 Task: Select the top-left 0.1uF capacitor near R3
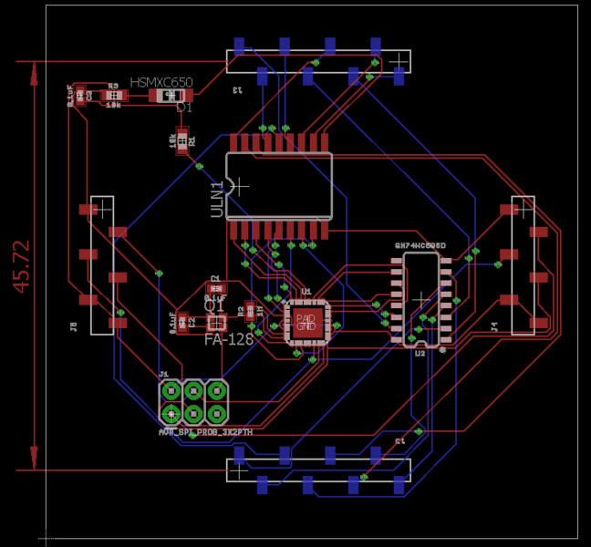80,95
